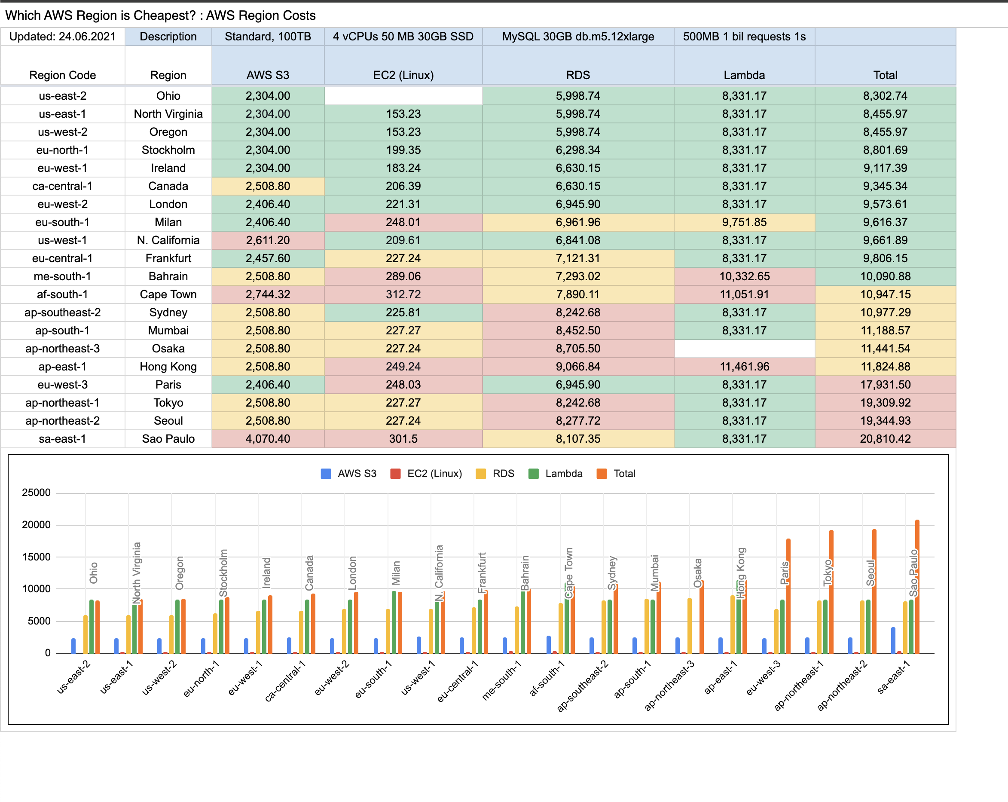Select the 'ap-south-1' region code cell
This screenshot has width=1008, height=802.
pos(63,331)
